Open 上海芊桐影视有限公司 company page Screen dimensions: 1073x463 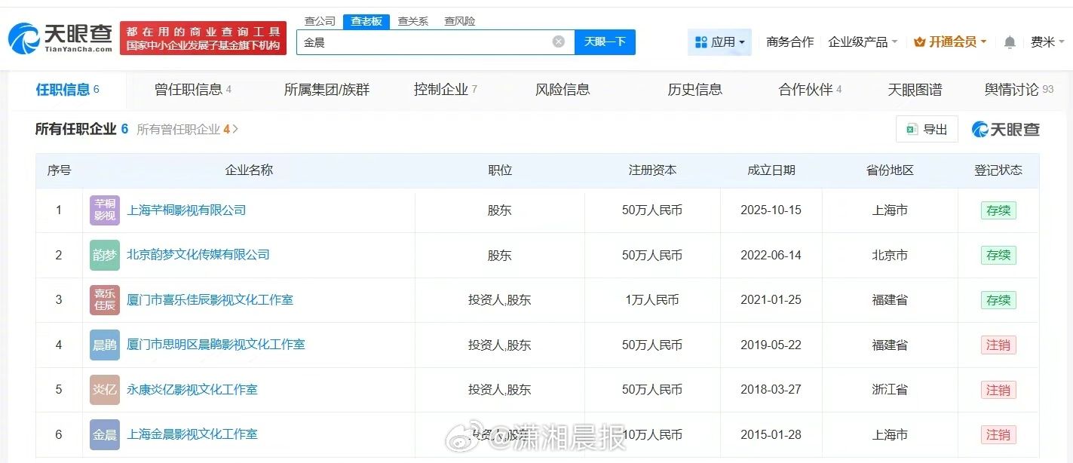[186, 210]
